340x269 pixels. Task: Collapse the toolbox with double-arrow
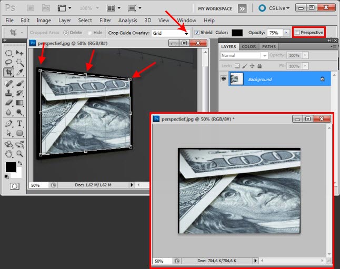click(5, 41)
